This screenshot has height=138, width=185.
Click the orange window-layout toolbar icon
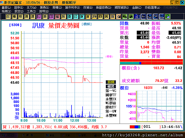(118, 17)
